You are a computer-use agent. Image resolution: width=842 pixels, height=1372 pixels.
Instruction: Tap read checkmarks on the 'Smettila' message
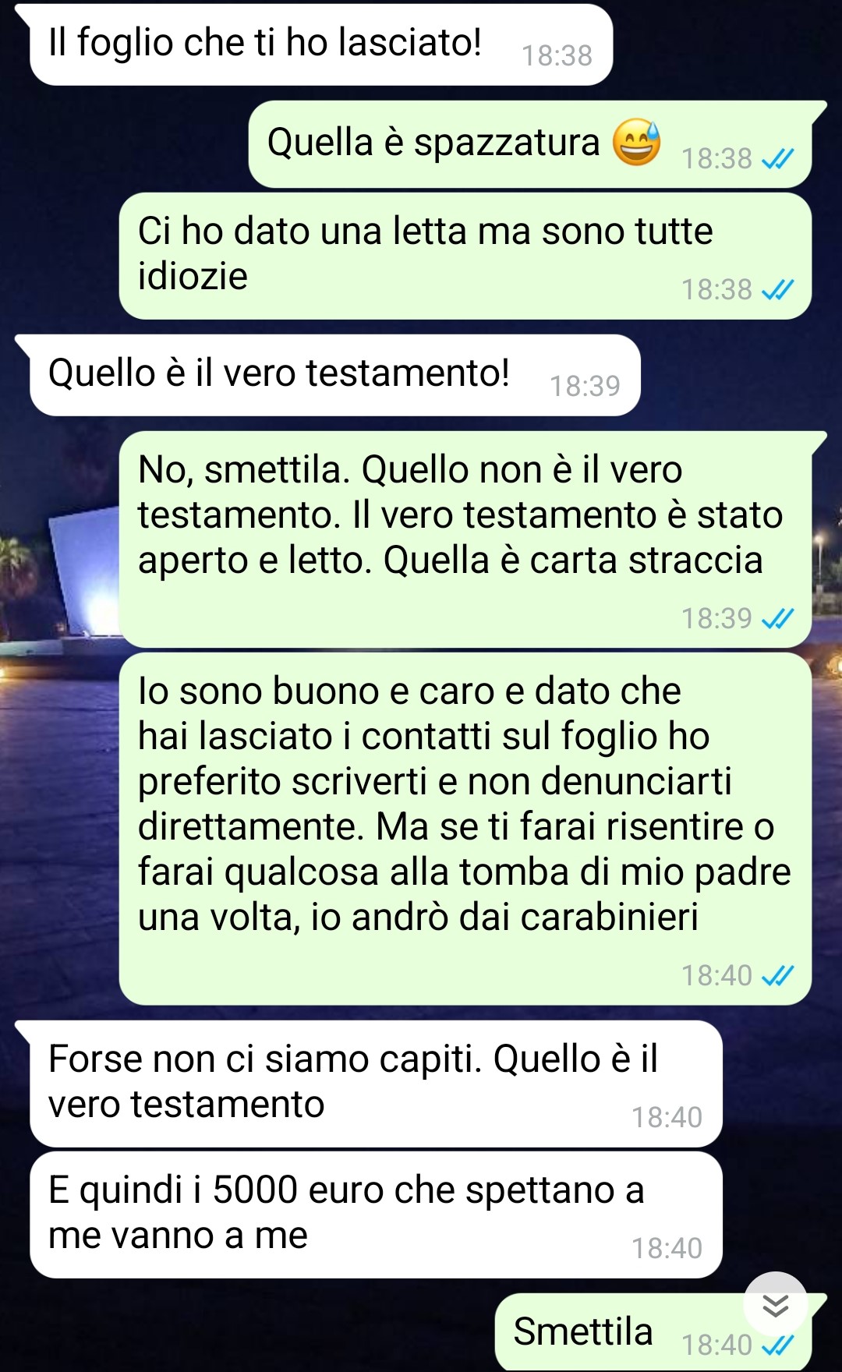tap(777, 1345)
